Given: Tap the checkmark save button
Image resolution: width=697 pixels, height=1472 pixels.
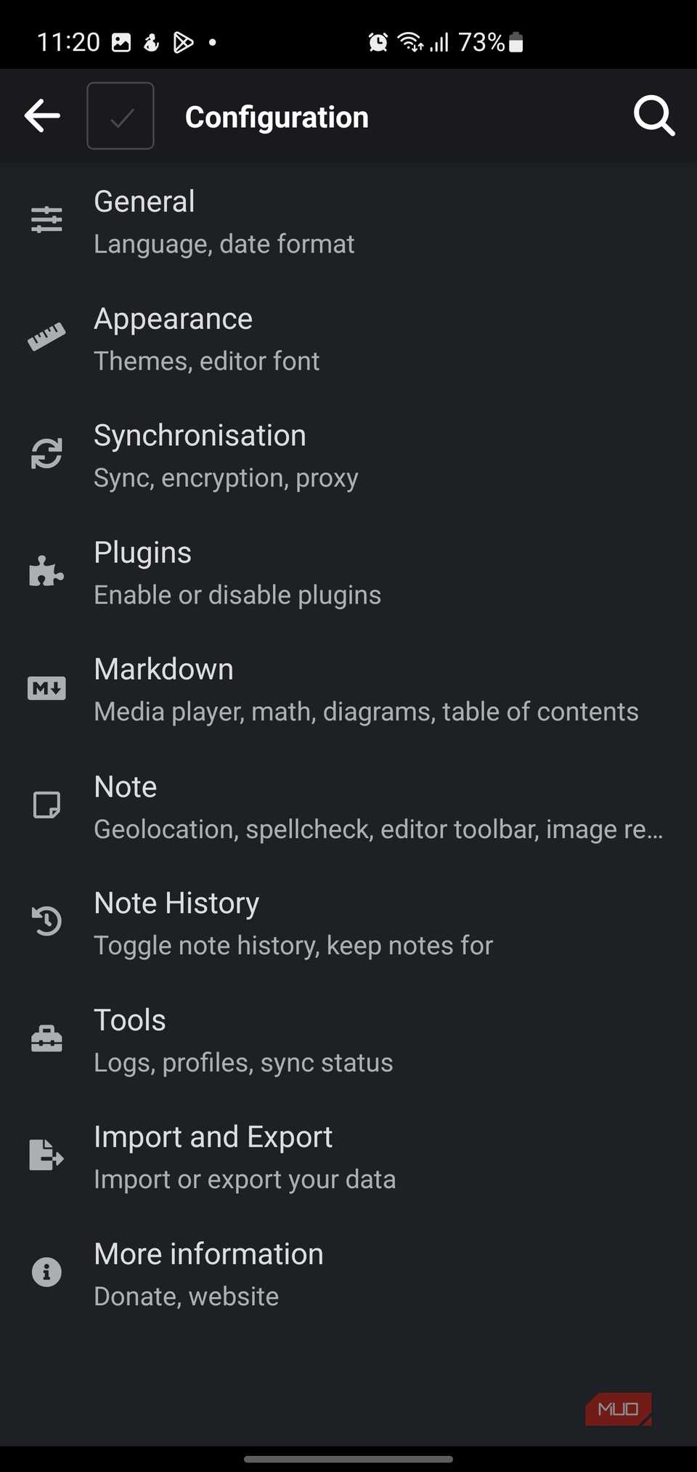Looking at the screenshot, I should coord(121,116).
